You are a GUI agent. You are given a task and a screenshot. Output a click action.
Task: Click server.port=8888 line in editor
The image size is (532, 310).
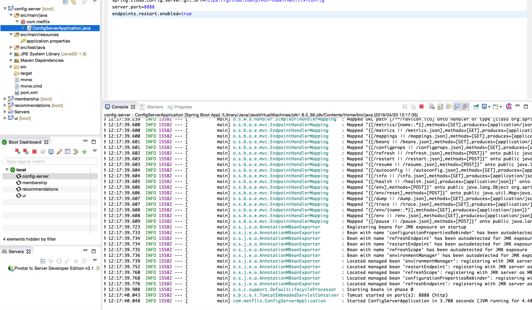pos(133,7)
